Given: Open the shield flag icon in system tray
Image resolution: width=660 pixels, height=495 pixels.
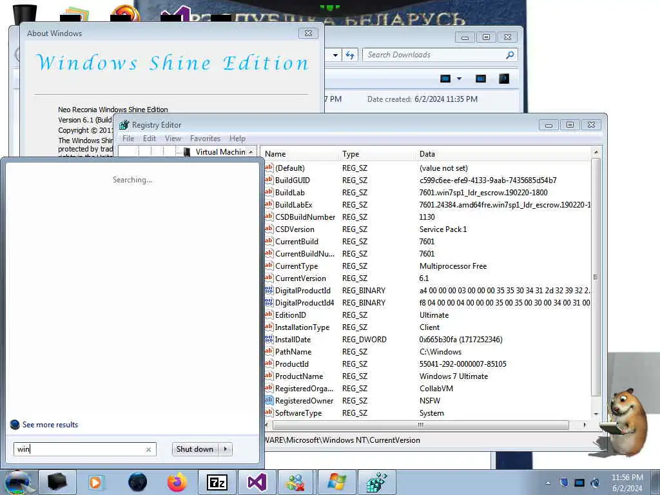Looking at the screenshot, I should tap(564, 483).
